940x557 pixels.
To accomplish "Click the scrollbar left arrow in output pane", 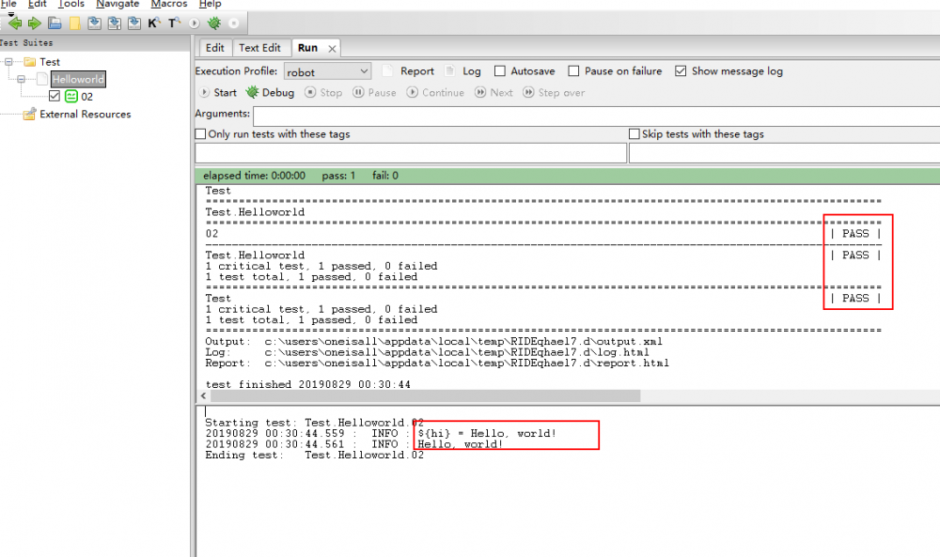I will click(x=204, y=395).
